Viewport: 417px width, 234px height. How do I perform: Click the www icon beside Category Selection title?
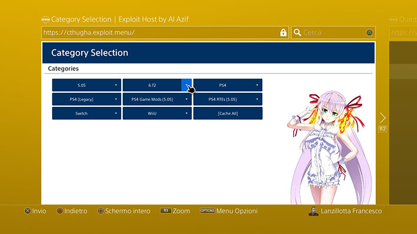pyautogui.click(x=45, y=19)
